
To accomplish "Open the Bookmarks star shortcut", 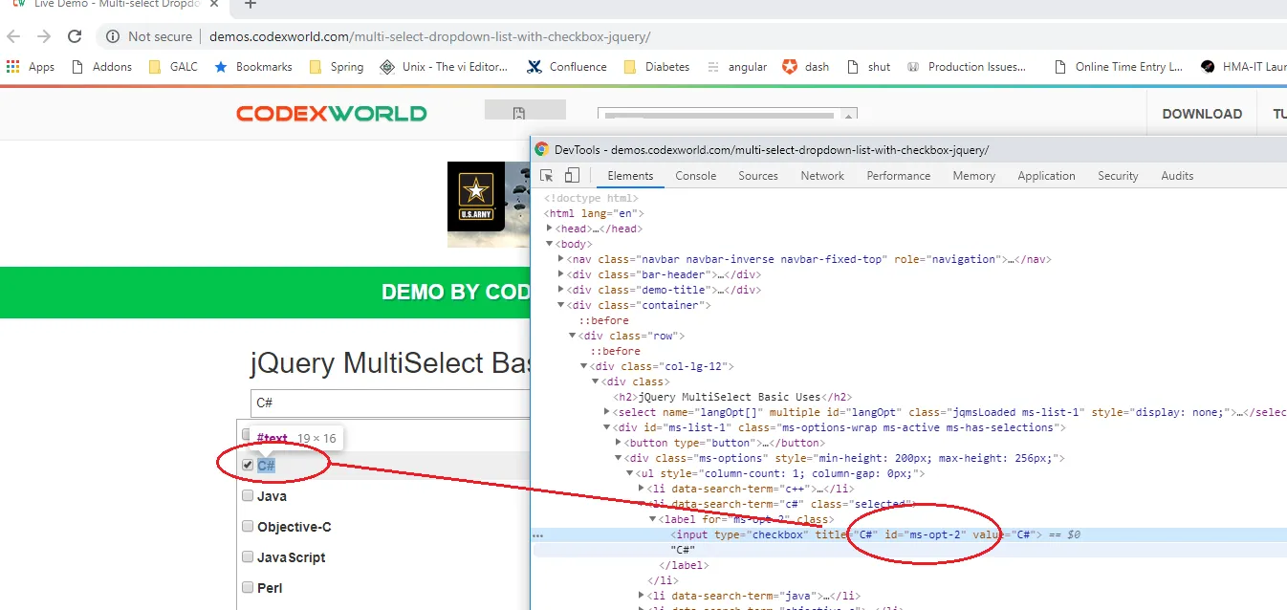I will pyautogui.click(x=253, y=67).
